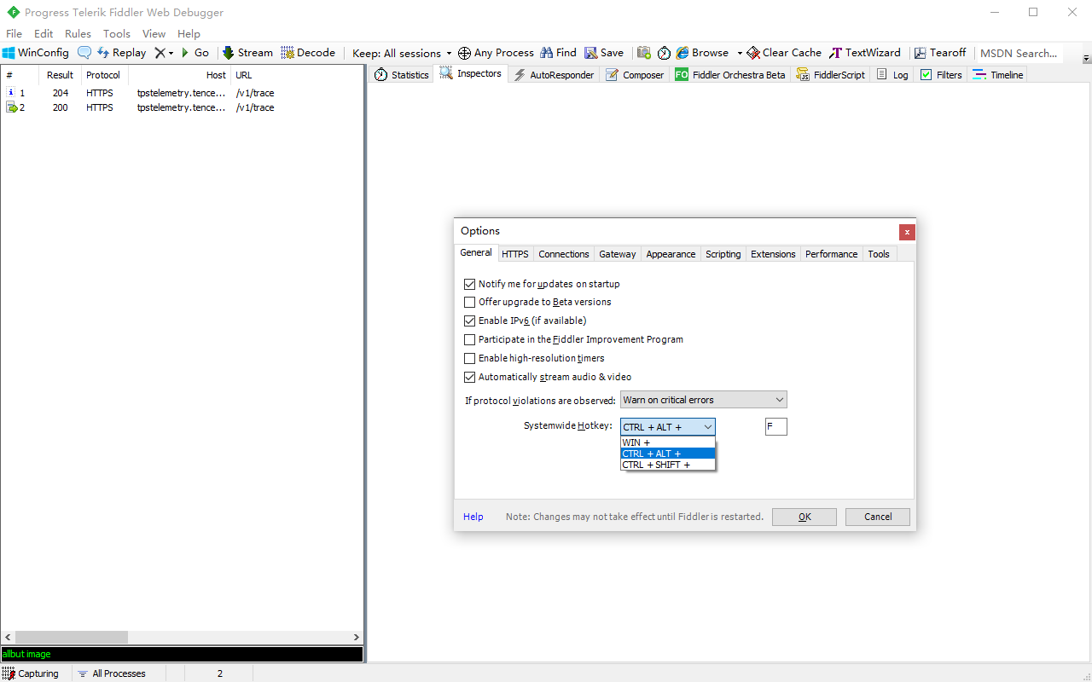Image resolution: width=1092 pixels, height=682 pixels.
Task: Open Fiddler Orchestra Beta tab
Action: coord(730,75)
